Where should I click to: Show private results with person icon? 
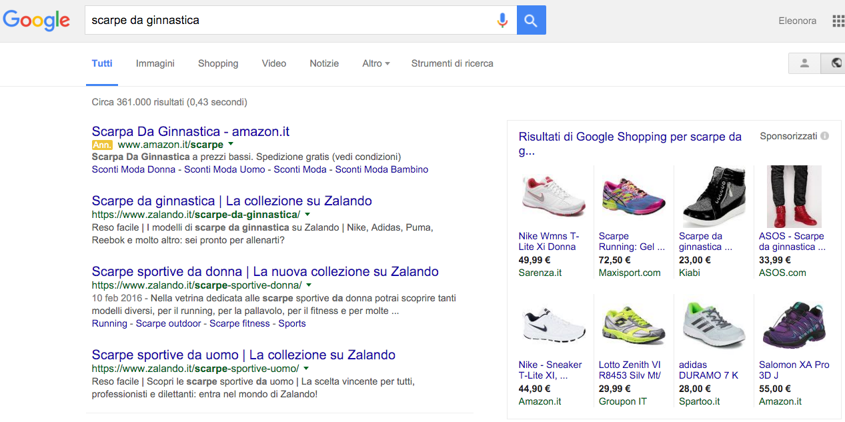tap(804, 63)
